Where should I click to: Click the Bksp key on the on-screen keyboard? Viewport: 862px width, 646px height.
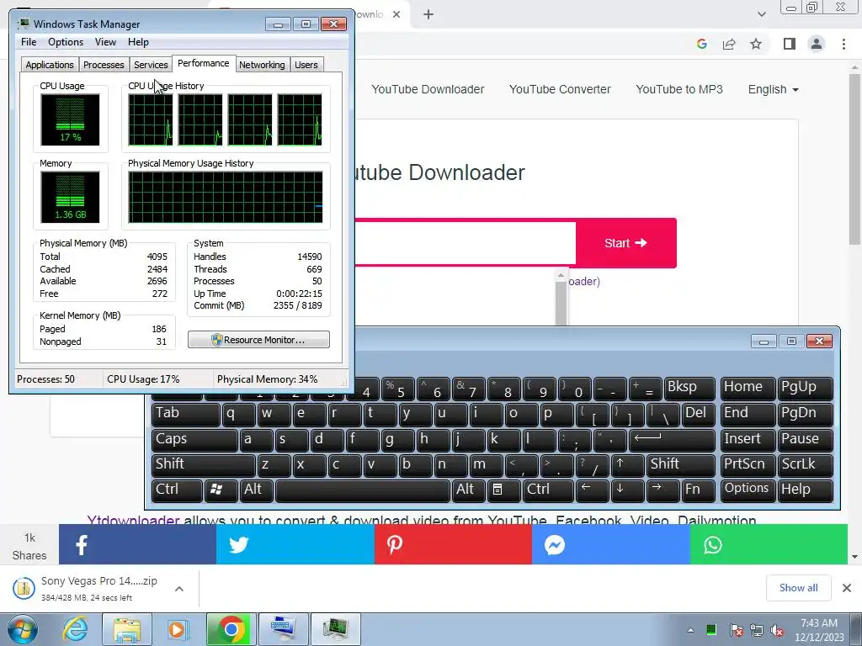pos(689,388)
